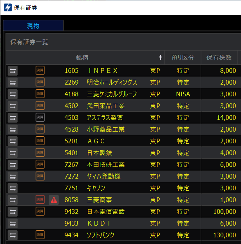This screenshot has height=244, width=241.
Task: Select the stock name キヤノン
Action: click(96, 188)
